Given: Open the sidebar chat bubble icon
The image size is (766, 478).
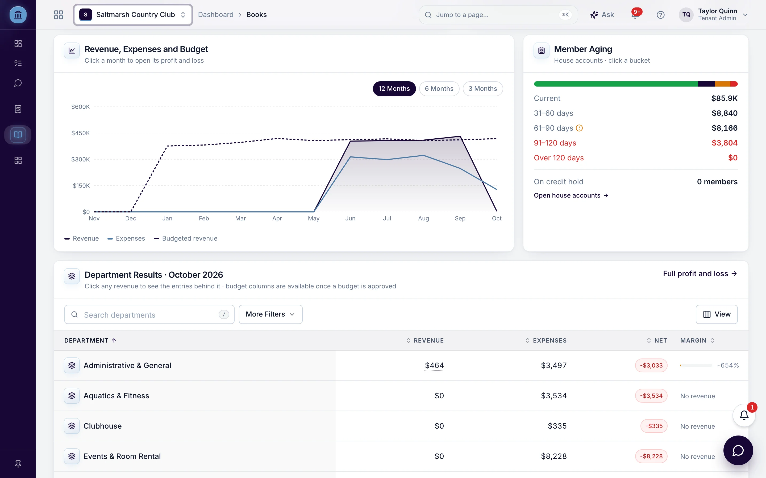Looking at the screenshot, I should coord(18,83).
